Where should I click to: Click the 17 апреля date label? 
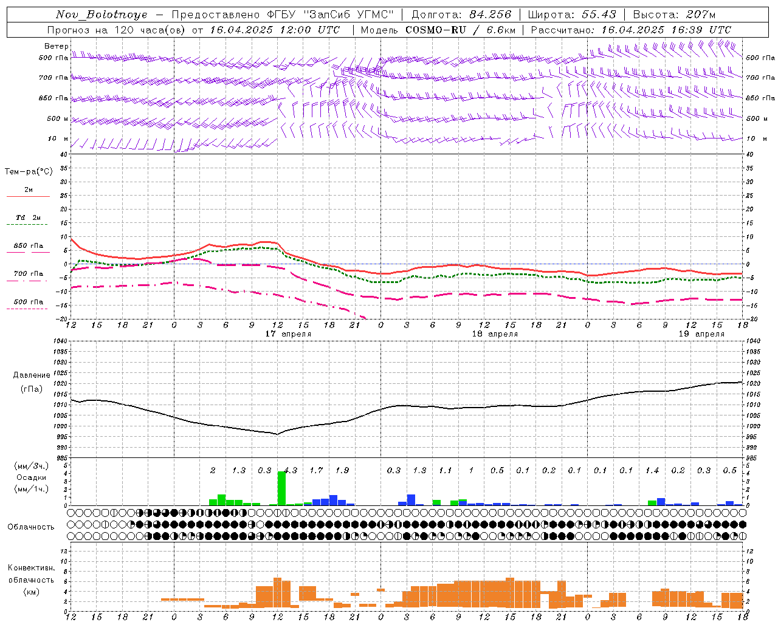click(x=288, y=334)
